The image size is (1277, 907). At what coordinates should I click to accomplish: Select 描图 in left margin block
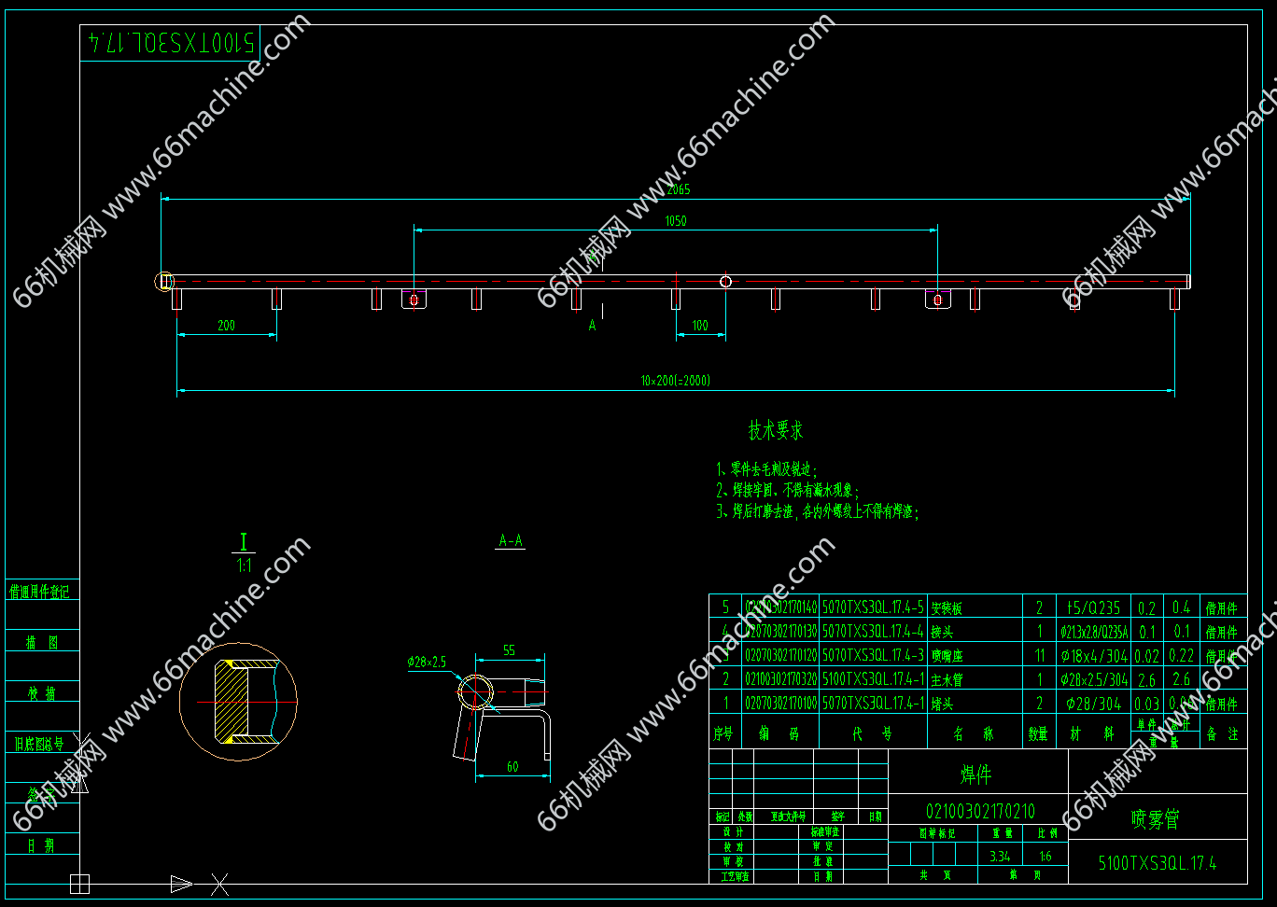[x=42, y=642]
